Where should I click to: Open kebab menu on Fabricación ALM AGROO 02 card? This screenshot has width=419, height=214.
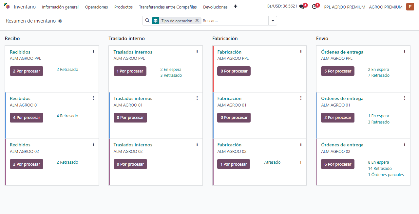pos(301,144)
